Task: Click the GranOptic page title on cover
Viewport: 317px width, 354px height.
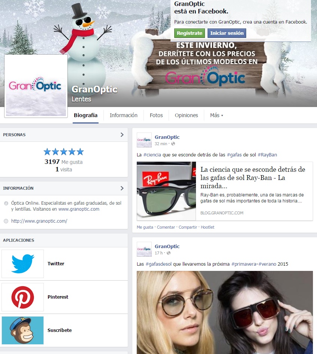Action: pyautogui.click(x=94, y=89)
